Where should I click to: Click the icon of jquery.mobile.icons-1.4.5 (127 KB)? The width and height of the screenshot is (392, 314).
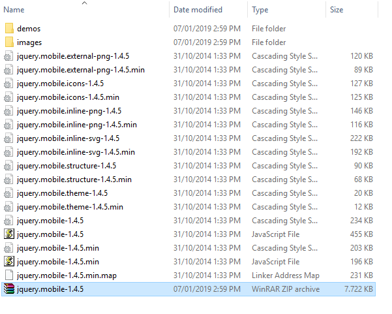(8, 84)
